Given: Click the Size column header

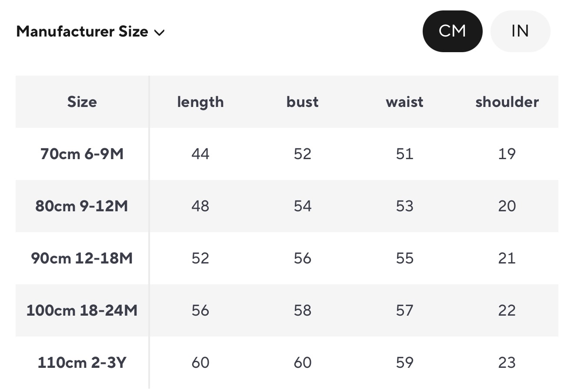Looking at the screenshot, I should click(x=82, y=102).
